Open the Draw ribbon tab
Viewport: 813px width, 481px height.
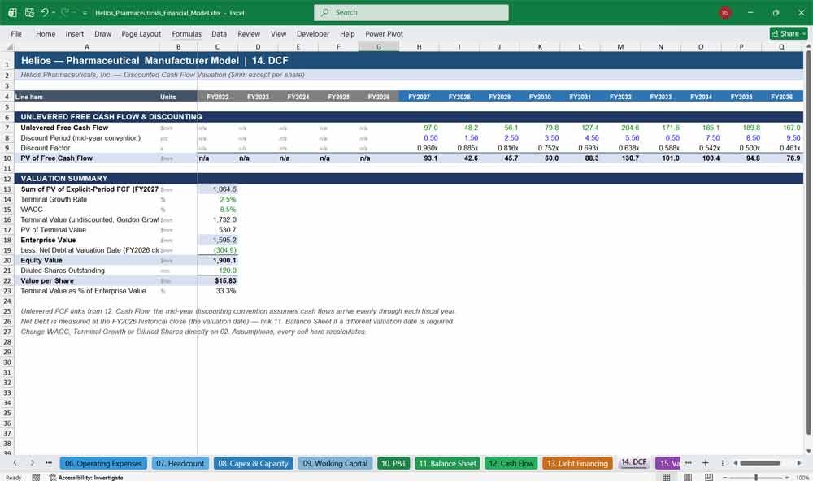point(102,33)
